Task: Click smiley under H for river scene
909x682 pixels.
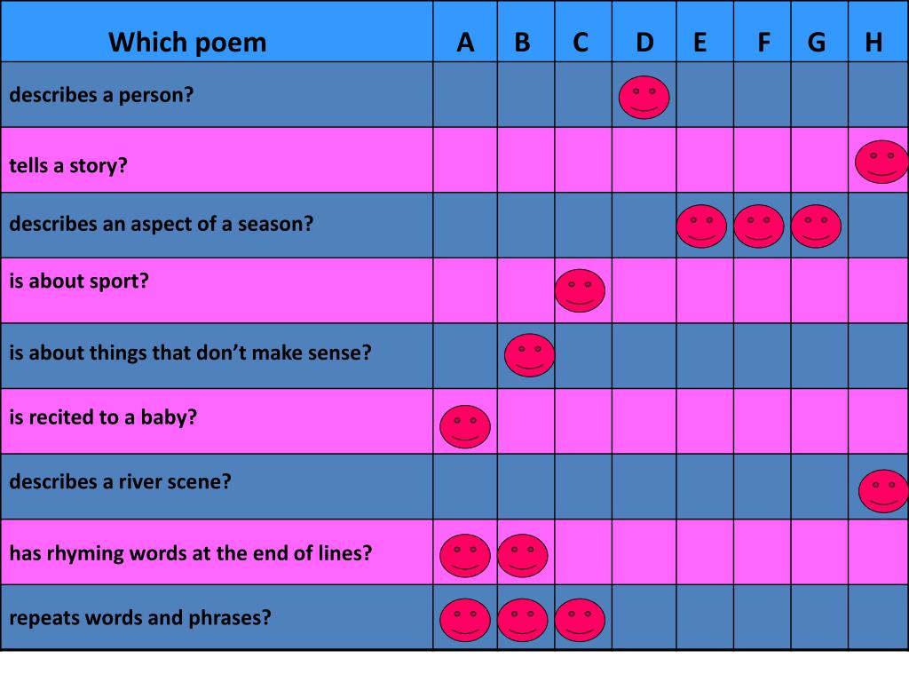Action: pos(883,490)
